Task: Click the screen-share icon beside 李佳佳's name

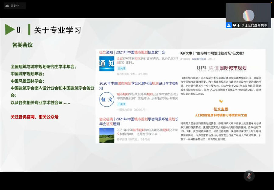Action: click(x=234, y=25)
